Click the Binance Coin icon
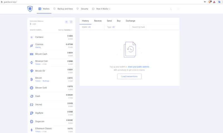This screenshot has width=223, height=133. pos(31,62)
